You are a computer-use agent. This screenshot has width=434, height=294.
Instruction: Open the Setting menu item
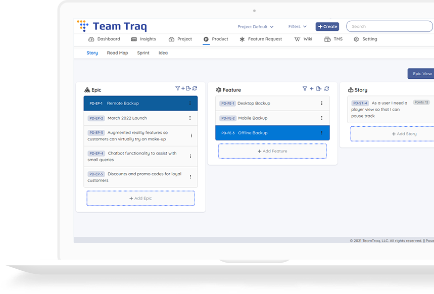pos(365,39)
